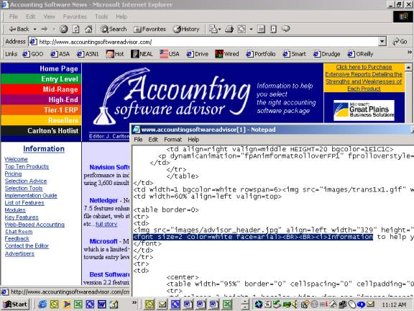Open the Drudge links bar shortcut
This screenshot has width=414, height=311.
point(327,54)
